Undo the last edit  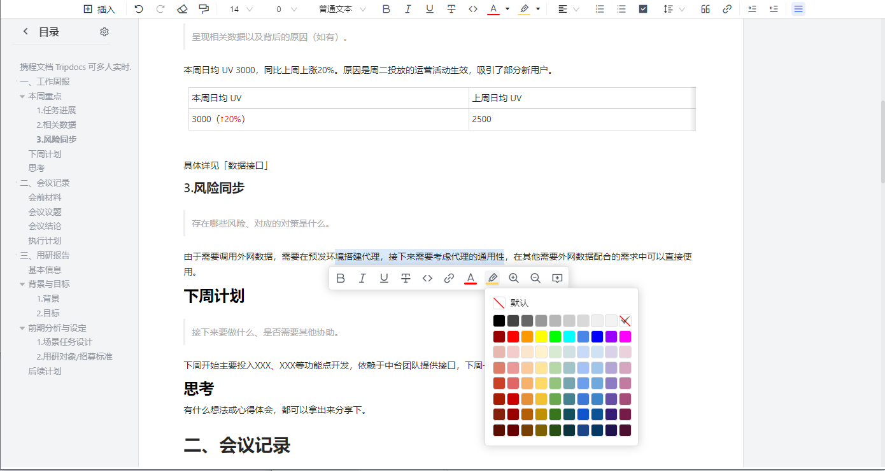pos(139,9)
